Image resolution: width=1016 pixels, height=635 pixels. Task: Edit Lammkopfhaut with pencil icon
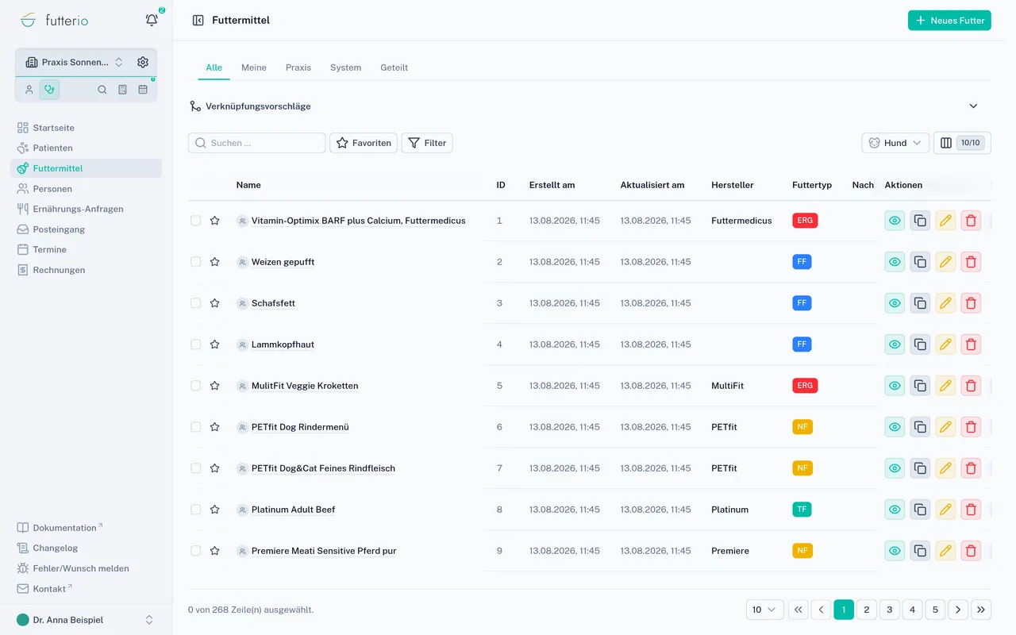pyautogui.click(x=945, y=344)
